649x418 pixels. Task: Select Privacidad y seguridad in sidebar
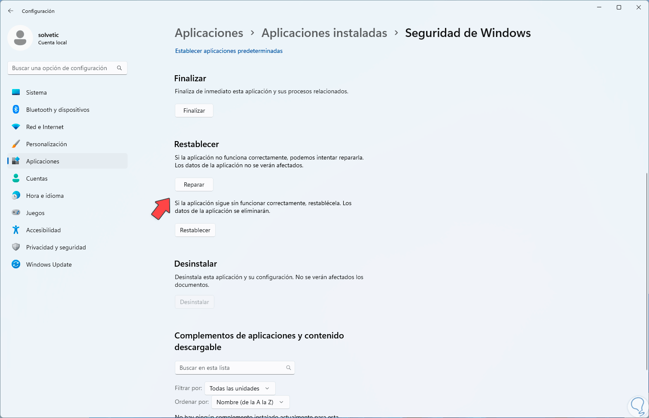coord(67,247)
